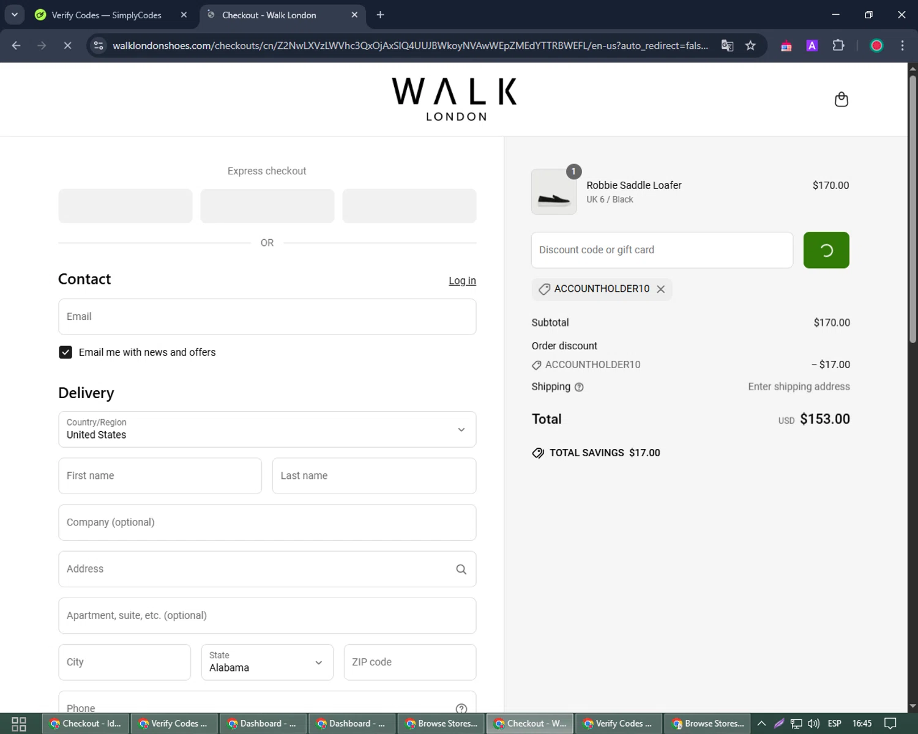Focus the First name field
Viewport: 918px width, 734px height.
pos(160,476)
